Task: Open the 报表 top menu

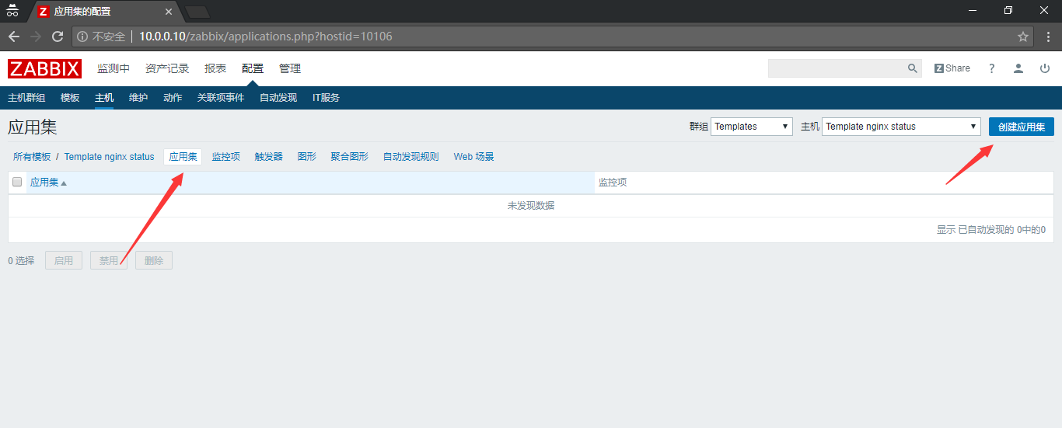Action: [215, 68]
